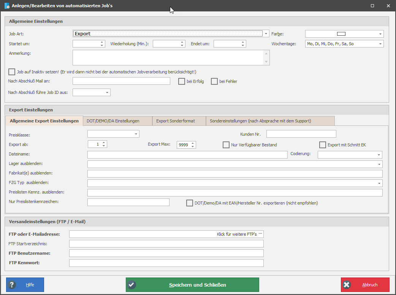Open the Farbe color dropdown
Image resolution: width=396 pixels, height=295 pixels.
380,34
